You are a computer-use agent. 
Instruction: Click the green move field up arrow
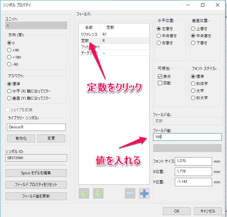pos(84,193)
